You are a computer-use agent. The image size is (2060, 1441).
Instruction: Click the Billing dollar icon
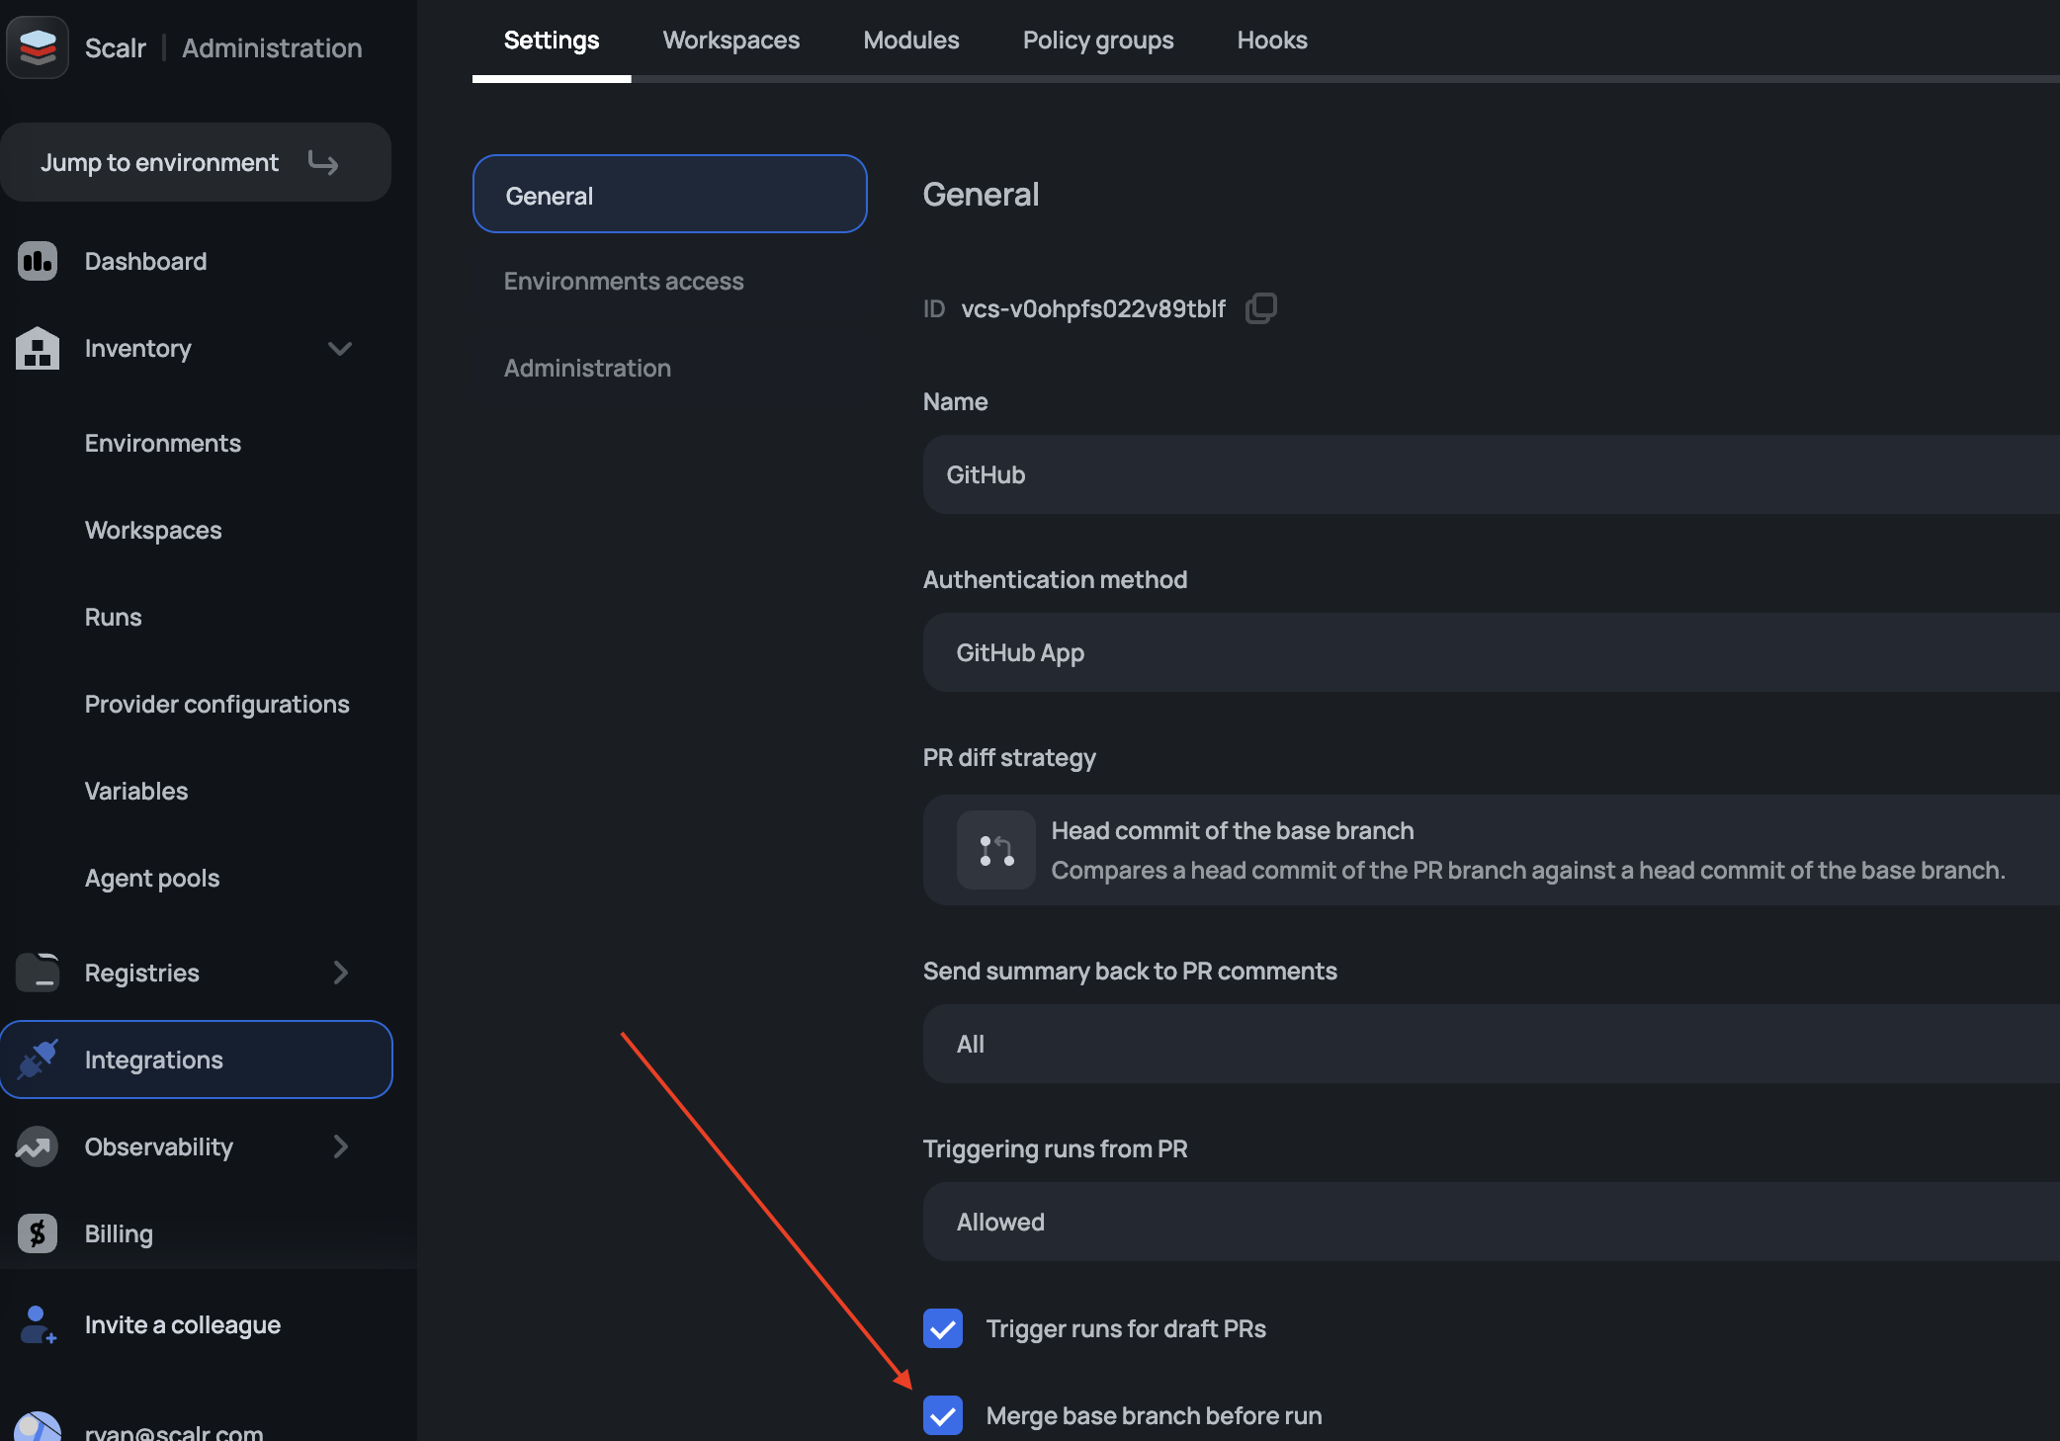pyautogui.click(x=38, y=1233)
